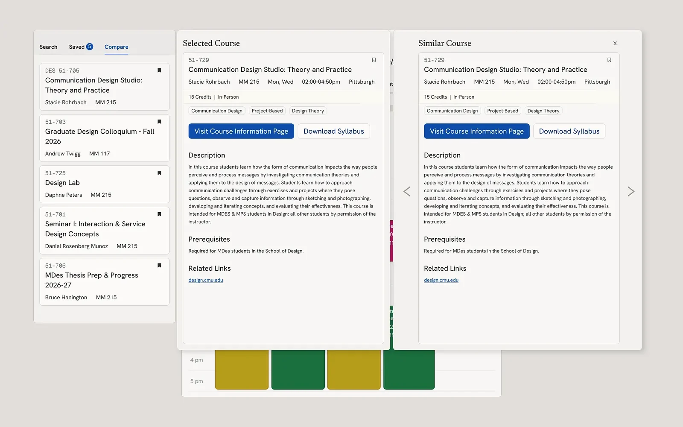Open Seminar I: Interaction & Service Design card
683x427 pixels.
pyautogui.click(x=105, y=231)
